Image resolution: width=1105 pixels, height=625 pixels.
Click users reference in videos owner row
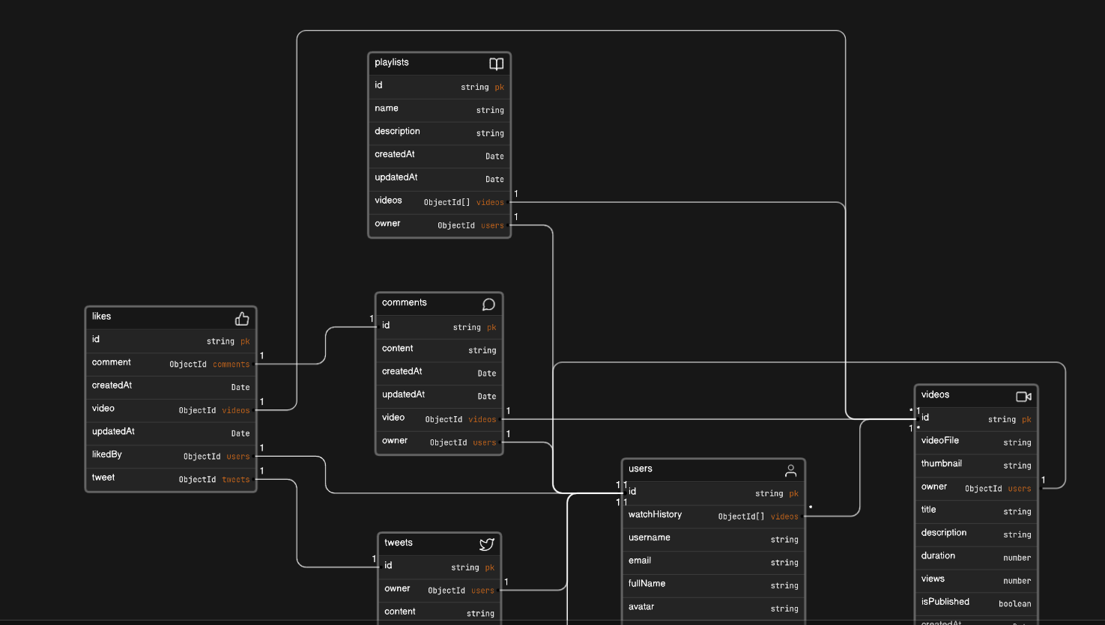tap(1020, 489)
